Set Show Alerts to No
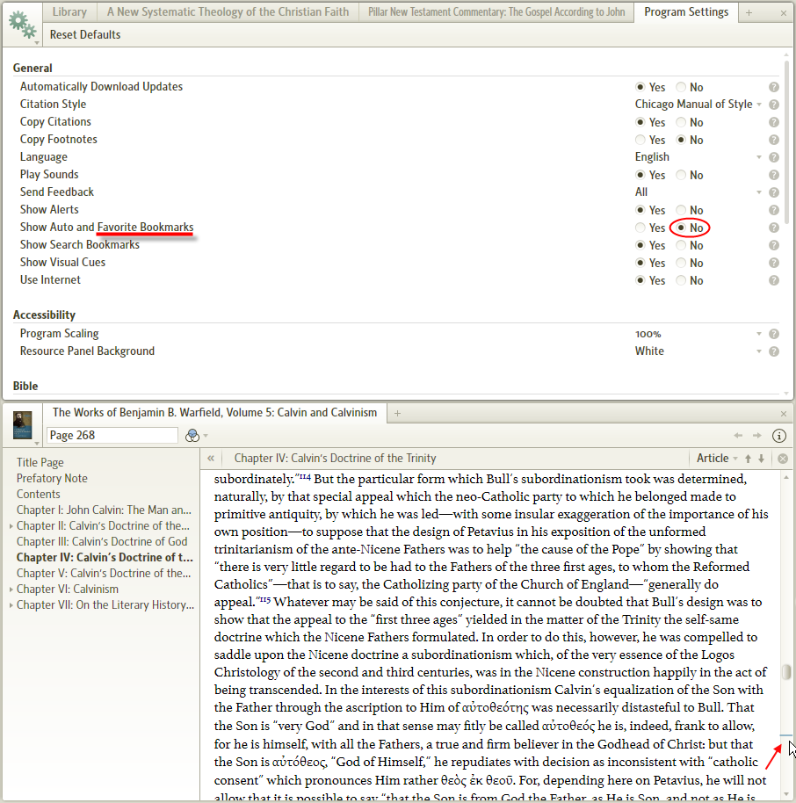 [681, 210]
